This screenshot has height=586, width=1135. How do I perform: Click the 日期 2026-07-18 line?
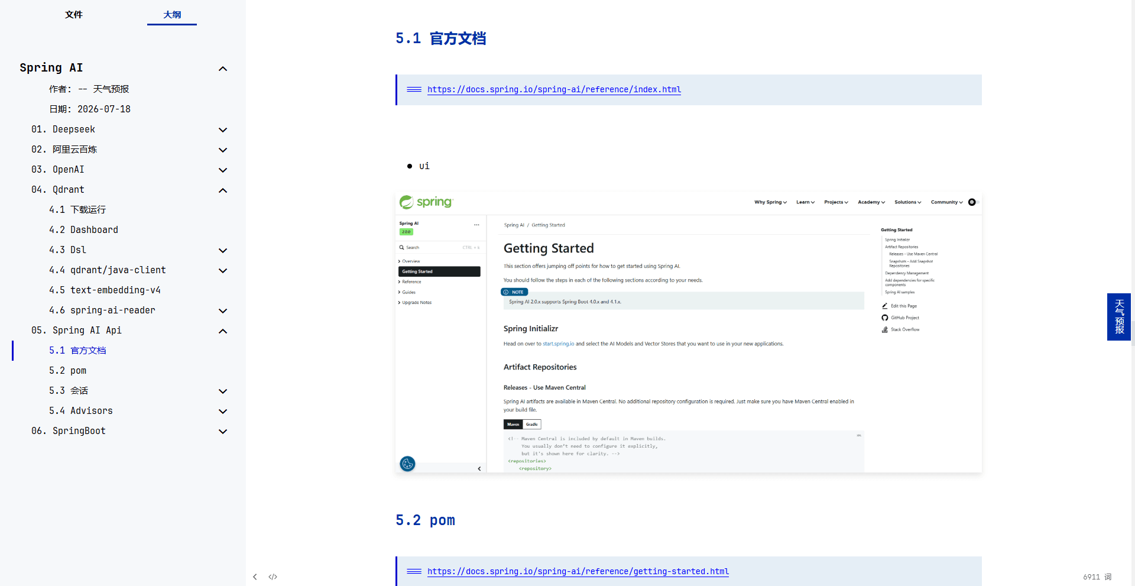pos(90,109)
